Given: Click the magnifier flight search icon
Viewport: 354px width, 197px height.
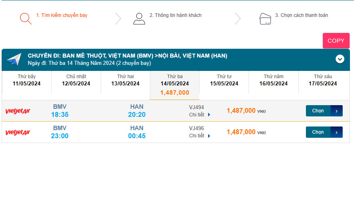Looking at the screenshot, I should click(25, 19).
